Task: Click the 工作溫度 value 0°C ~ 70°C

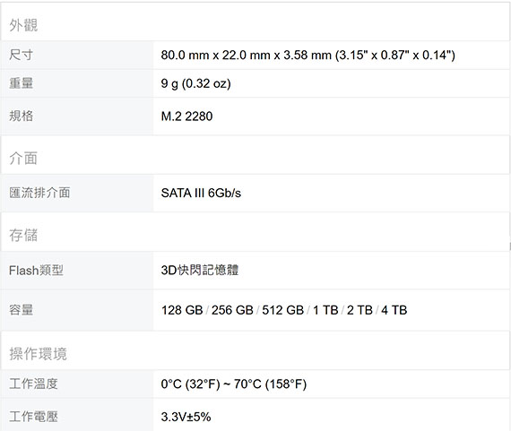Action: 234,384
